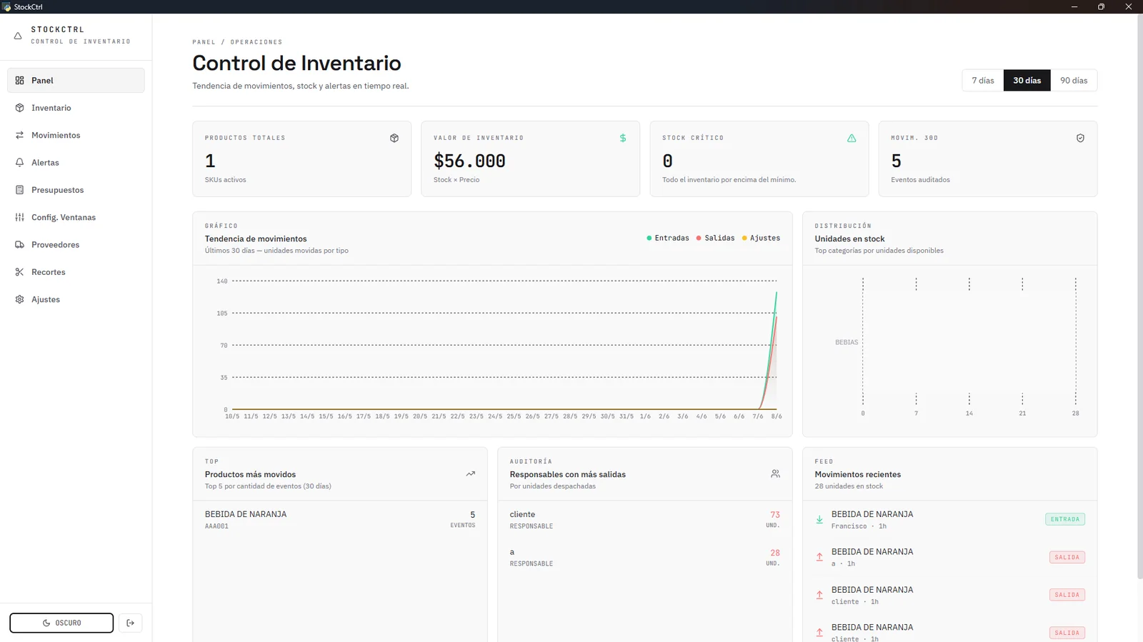Viewport: 1143px width, 642px height.
Task: Click the BEBIDA DE NARANJA AAA001 product row
Action: pyautogui.click(x=340, y=519)
